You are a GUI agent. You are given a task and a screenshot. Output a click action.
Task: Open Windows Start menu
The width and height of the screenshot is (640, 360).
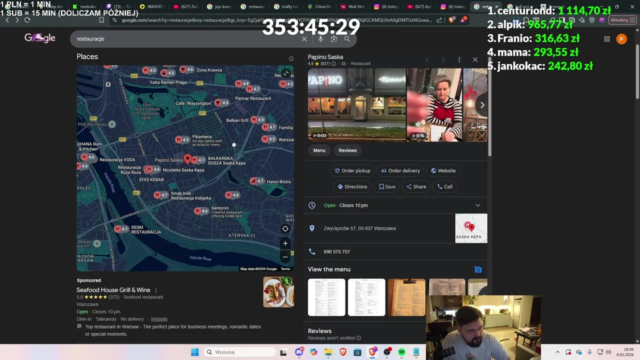[x=194, y=352]
